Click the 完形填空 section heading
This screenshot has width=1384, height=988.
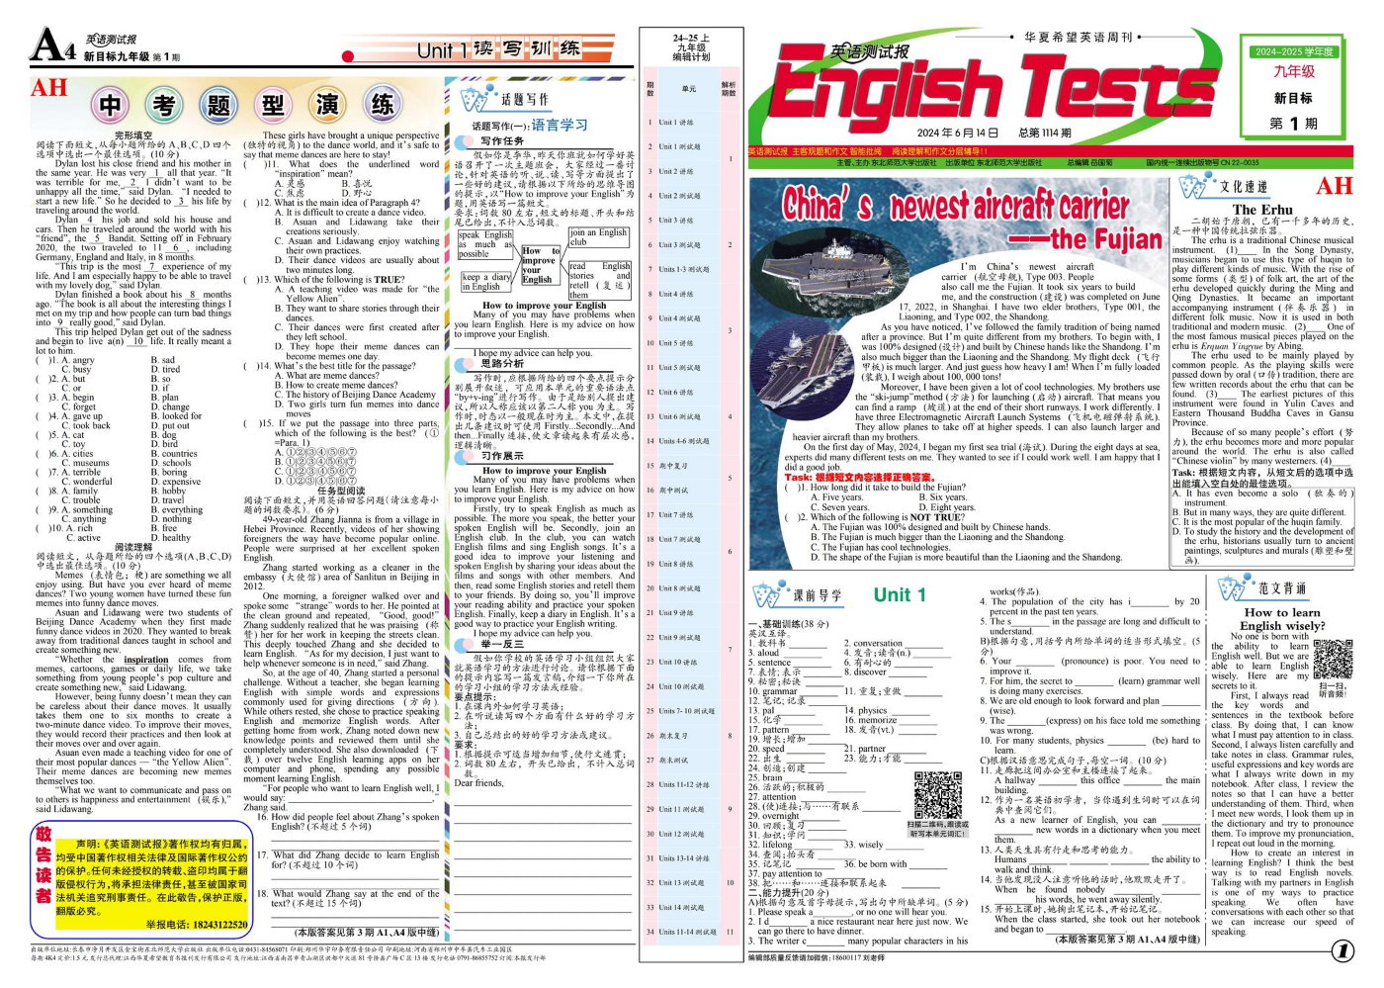(x=133, y=135)
